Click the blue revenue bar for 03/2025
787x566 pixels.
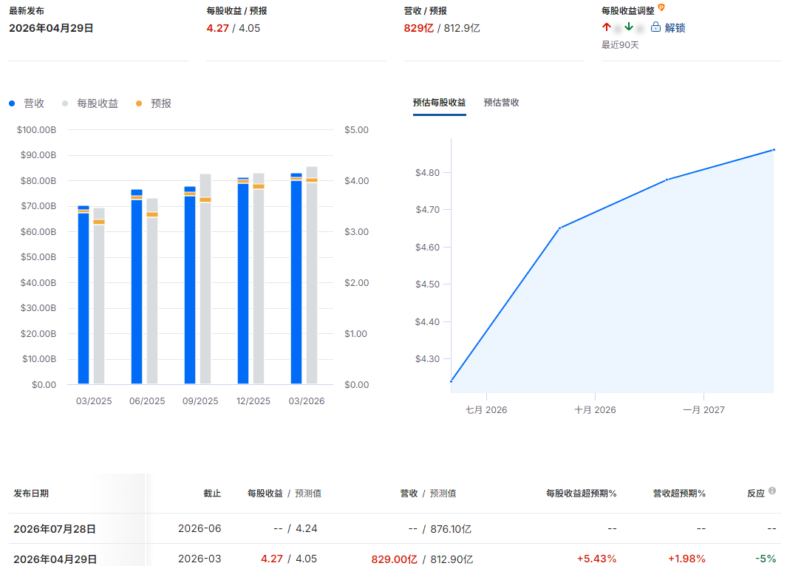pos(84,295)
